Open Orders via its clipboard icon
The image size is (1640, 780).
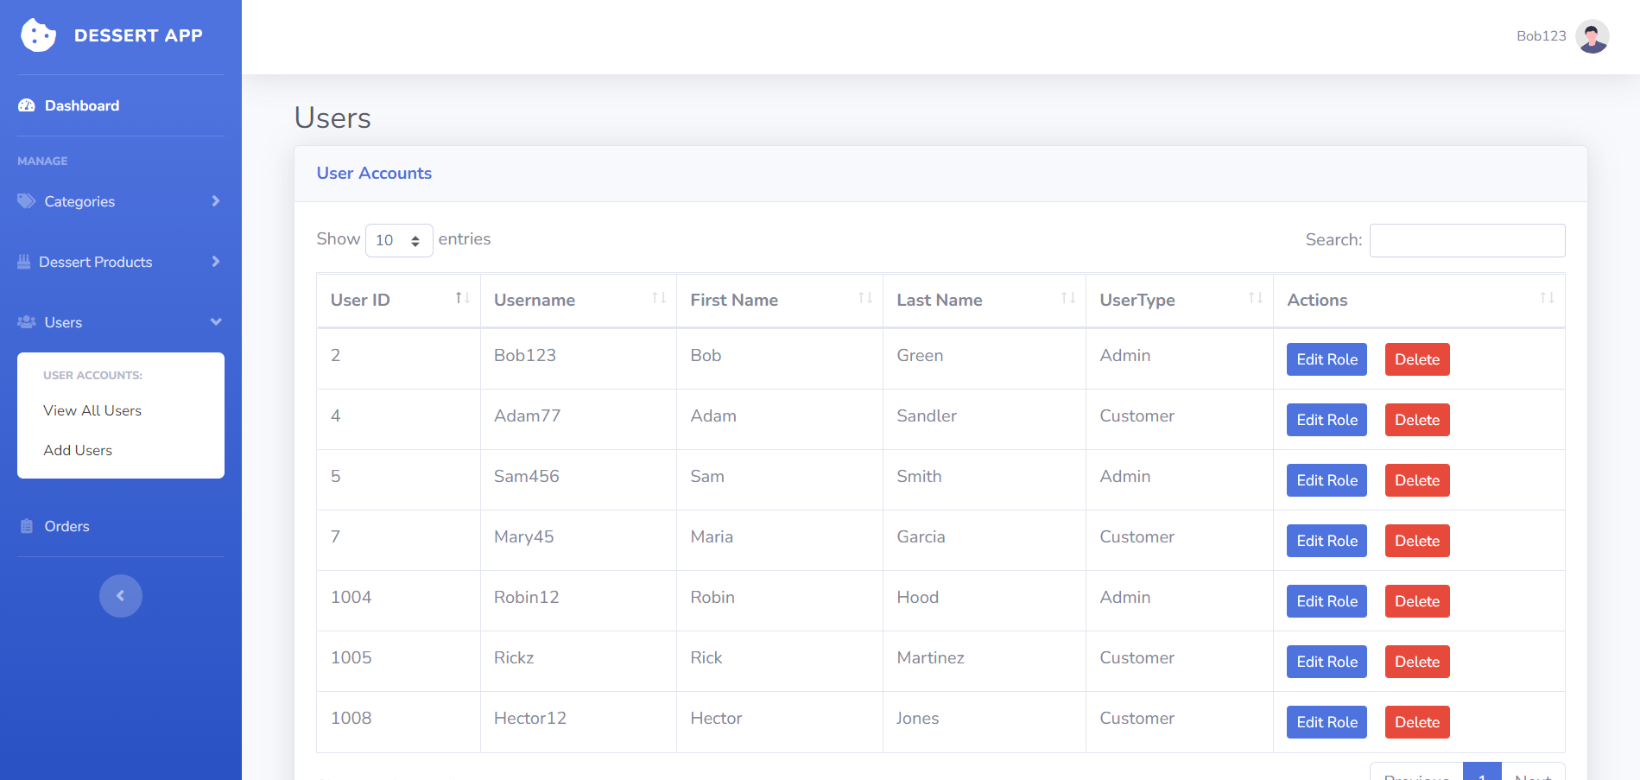pos(25,525)
